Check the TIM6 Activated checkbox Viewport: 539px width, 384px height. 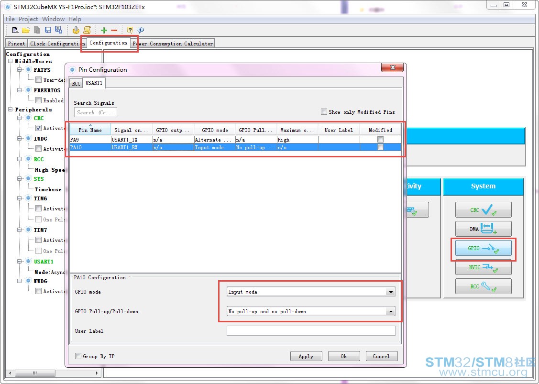(38, 208)
